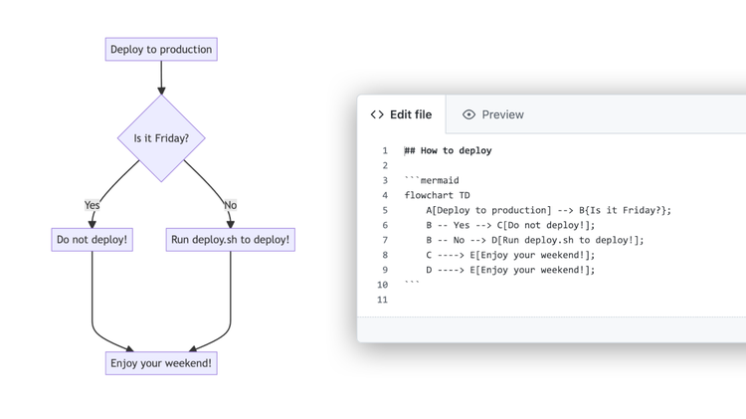Click the No edge label
Screen dimensions: 746x419
[x=231, y=205]
